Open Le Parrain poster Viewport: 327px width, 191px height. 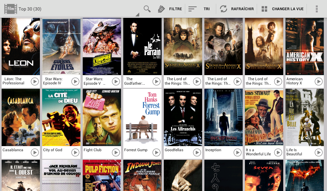(142, 46)
